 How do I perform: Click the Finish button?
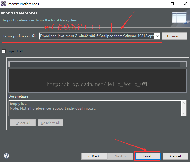(148, 156)
